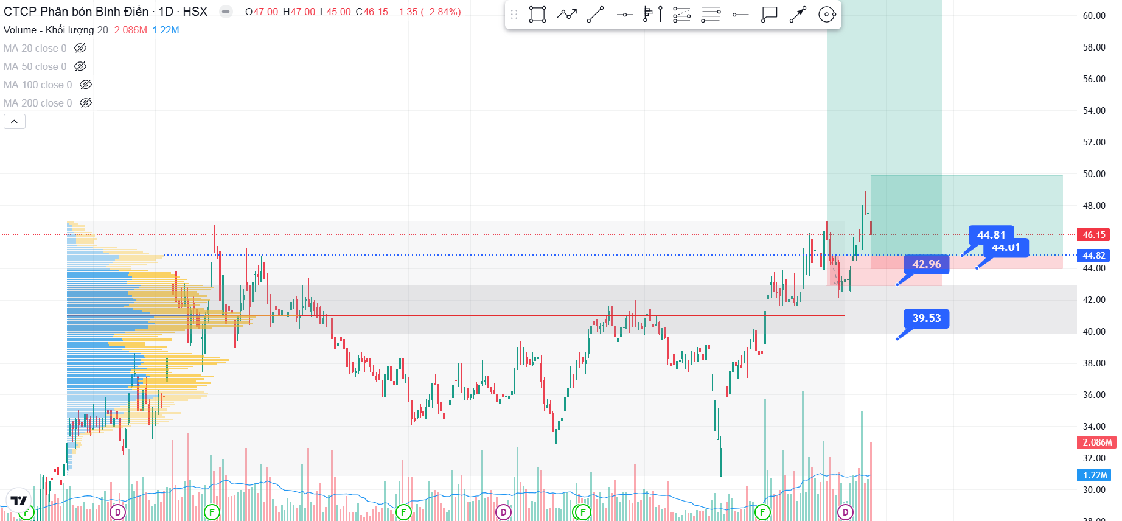Select the Horizontal Line tool
The image size is (1122, 521).
pos(625,15)
